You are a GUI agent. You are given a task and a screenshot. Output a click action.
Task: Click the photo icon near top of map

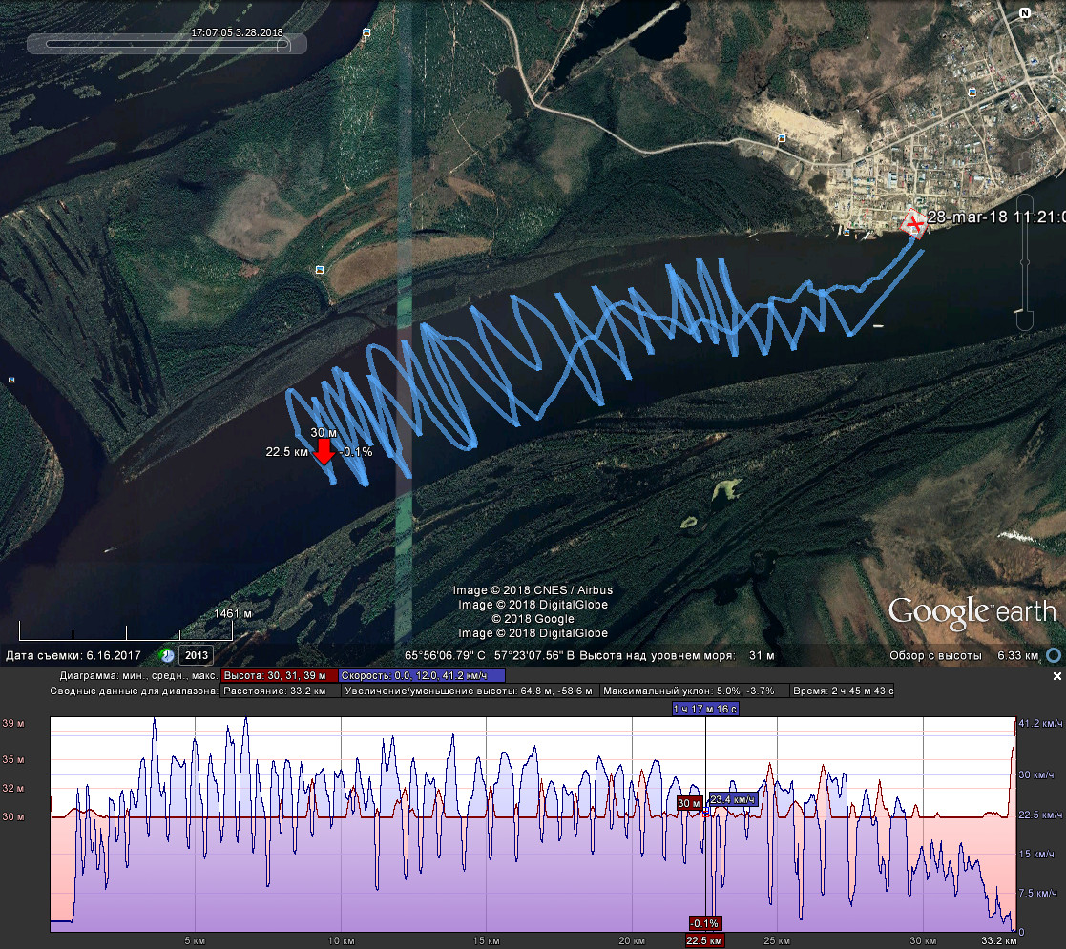point(366,33)
